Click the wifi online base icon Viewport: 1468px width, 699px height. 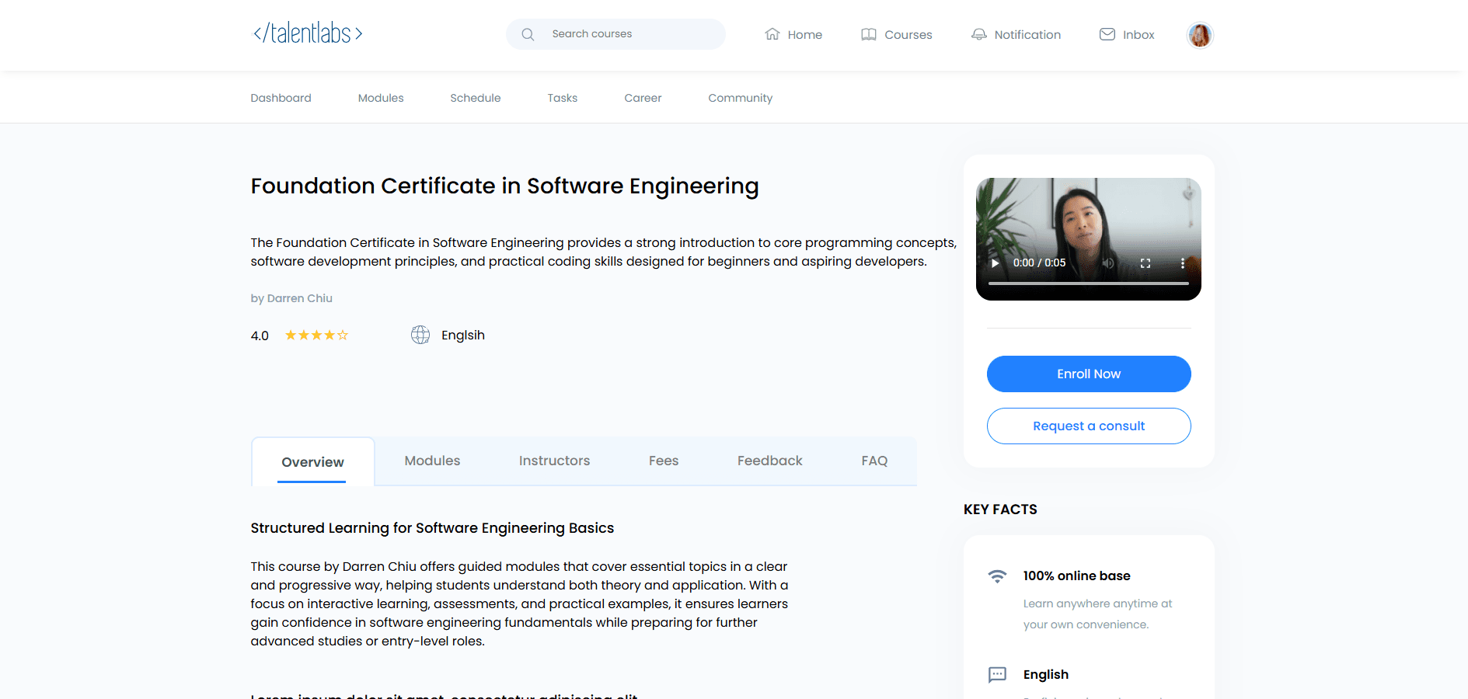click(997, 576)
